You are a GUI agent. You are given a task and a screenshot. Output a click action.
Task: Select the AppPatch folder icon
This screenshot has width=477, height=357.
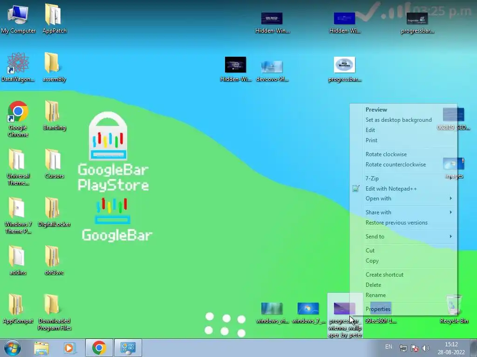54,18
